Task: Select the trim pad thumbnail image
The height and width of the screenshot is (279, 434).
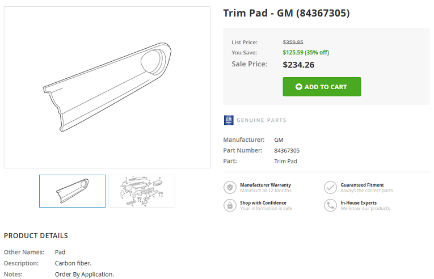Action: tap(72, 191)
